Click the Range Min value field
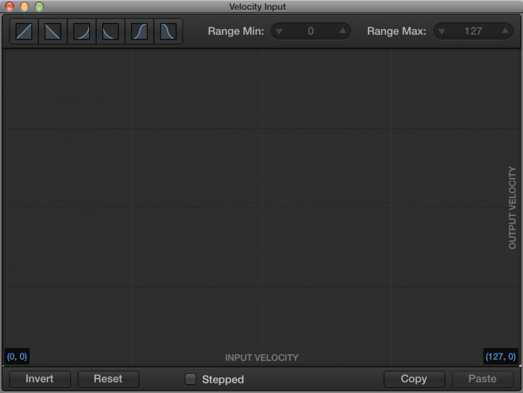This screenshot has height=393, width=523. [311, 31]
